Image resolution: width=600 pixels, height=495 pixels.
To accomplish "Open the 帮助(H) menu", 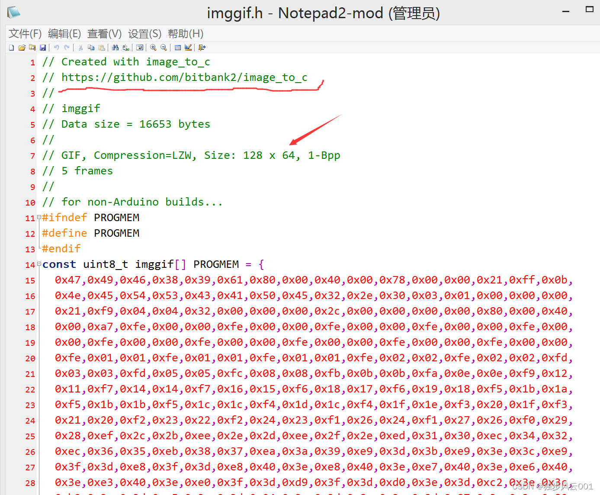I will (x=186, y=34).
